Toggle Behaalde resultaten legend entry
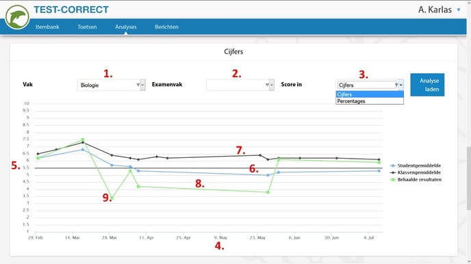Screen dimensions: 471x264 click(416, 179)
